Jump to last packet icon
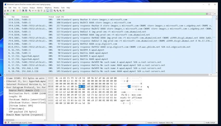 click(x=44, y=11)
